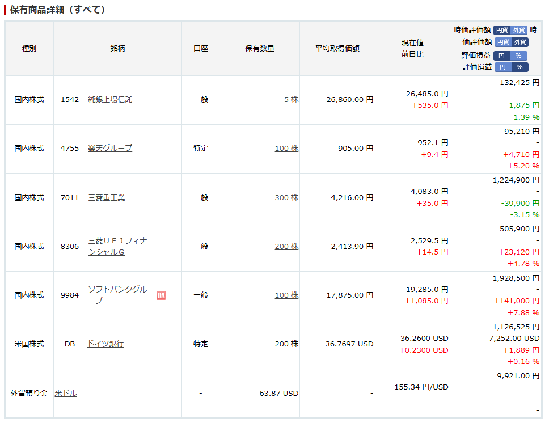
Task: Switch the top 時価評価額 toggle to 外貨
Action: tap(519, 30)
